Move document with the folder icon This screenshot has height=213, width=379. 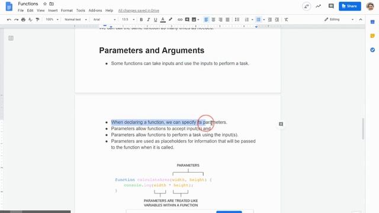coord(52,4)
